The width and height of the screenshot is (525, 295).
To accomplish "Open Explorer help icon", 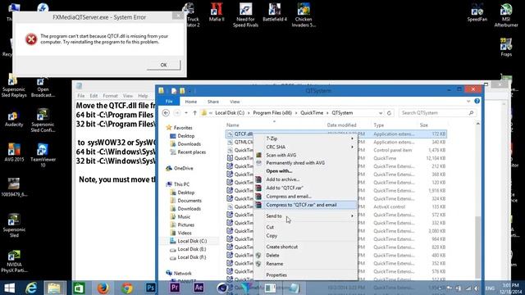I will [x=477, y=101].
